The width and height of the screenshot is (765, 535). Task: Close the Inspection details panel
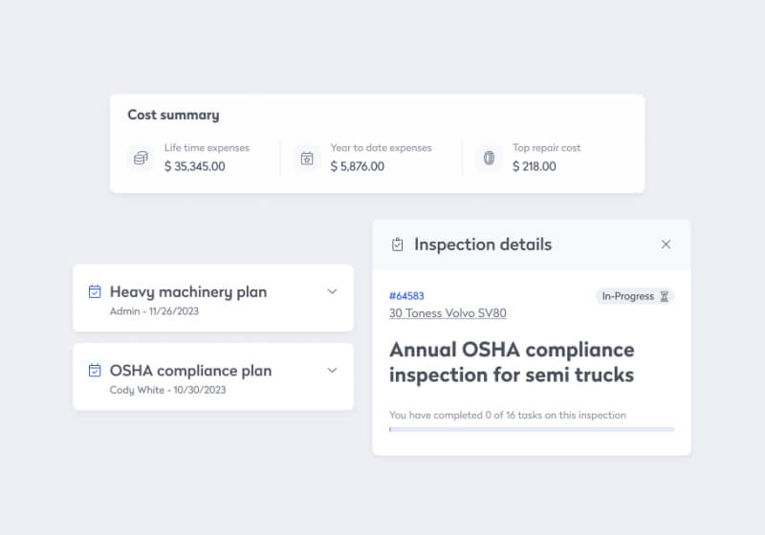[x=666, y=245]
